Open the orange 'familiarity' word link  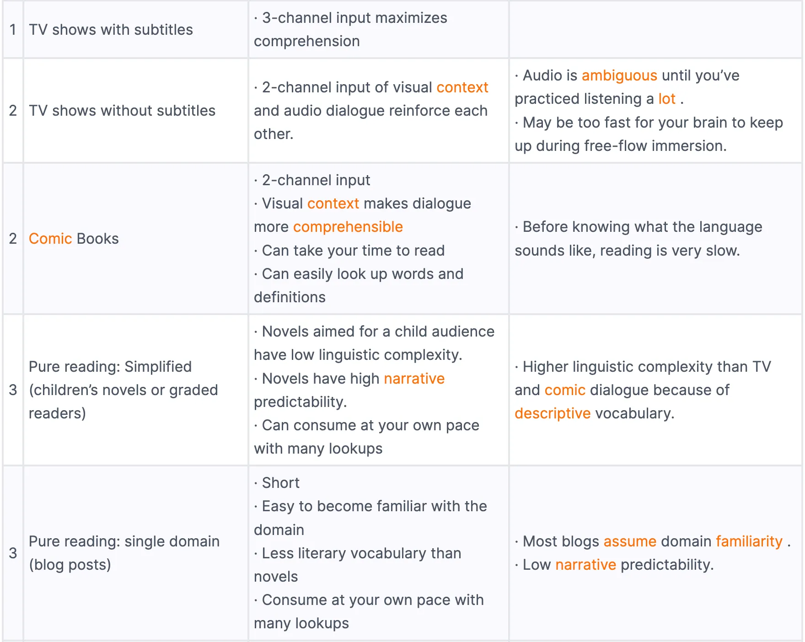(749, 541)
